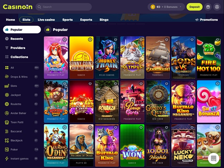Open the gift rewards icon
Screen dimensions: 224x168
208,7
